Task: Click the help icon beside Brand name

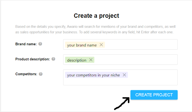Action: tap(40, 44)
